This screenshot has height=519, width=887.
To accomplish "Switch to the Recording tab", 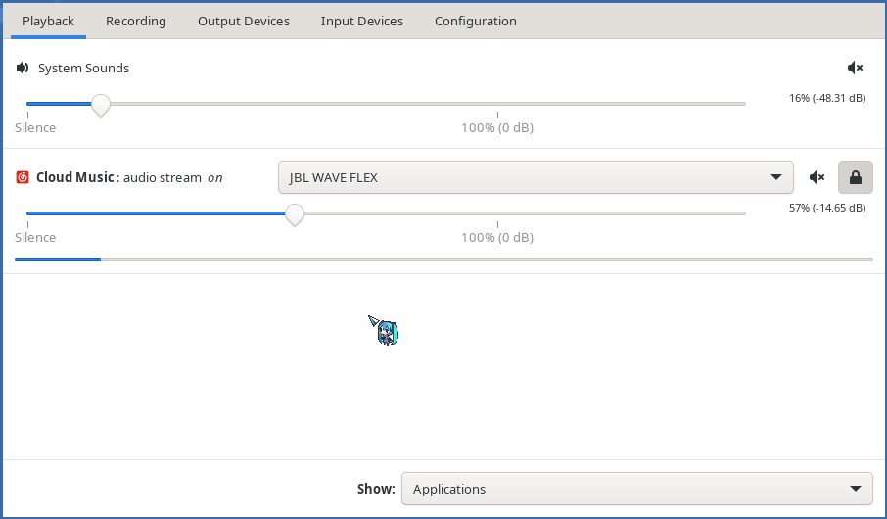I will [x=136, y=21].
